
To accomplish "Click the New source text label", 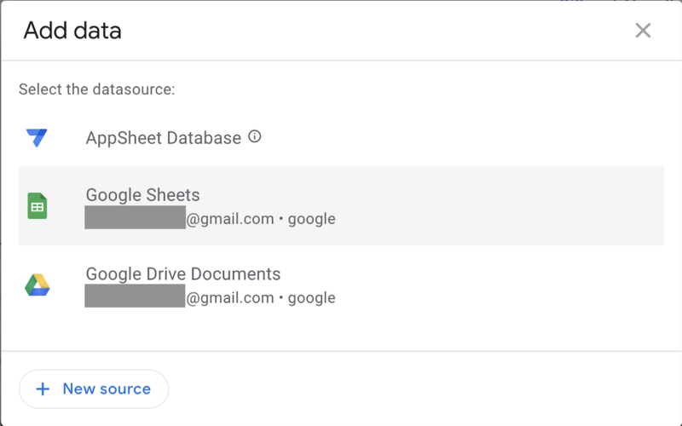I will pos(107,389).
